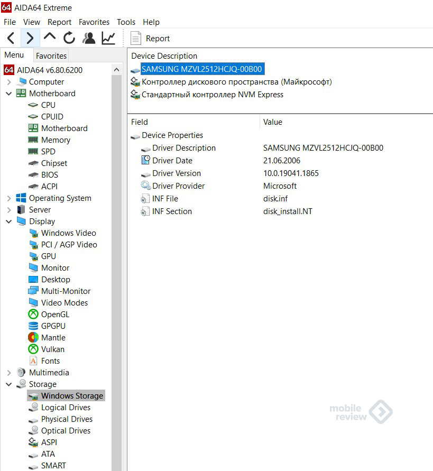Expand the Server tree node
Screen dimensions: 433x471
tap(8, 210)
